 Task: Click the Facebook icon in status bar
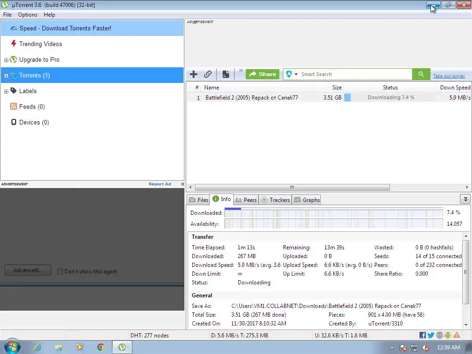tap(422, 335)
